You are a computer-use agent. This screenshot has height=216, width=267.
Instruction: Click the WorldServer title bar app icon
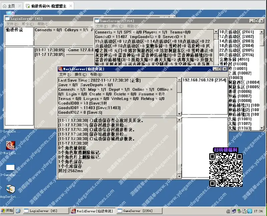60,69
